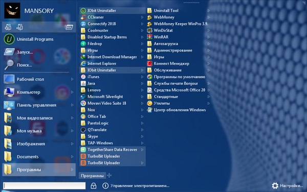This screenshot has height=192, width=307.
Task: Expand the Skype folder arrow
Action: coord(142,136)
